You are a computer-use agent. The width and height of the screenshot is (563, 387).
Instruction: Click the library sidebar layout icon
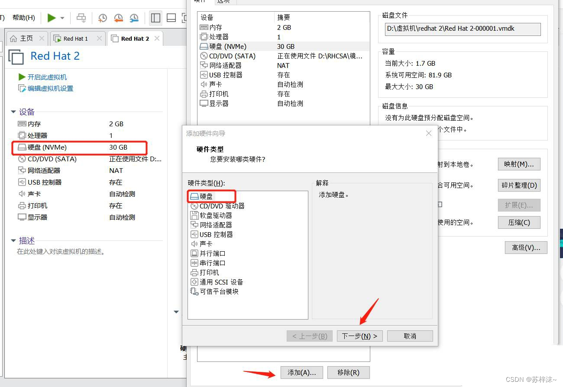(x=155, y=18)
